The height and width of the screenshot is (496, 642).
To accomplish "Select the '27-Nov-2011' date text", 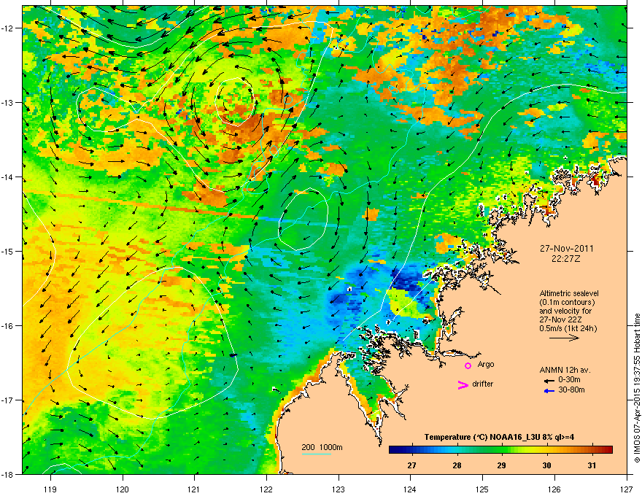I will tap(566, 249).
